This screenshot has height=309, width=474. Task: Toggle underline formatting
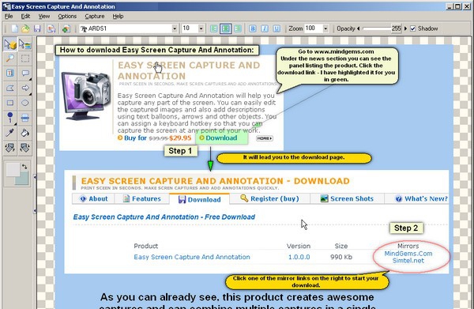[x=276, y=28]
